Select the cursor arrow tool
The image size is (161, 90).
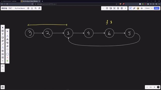(3, 27)
